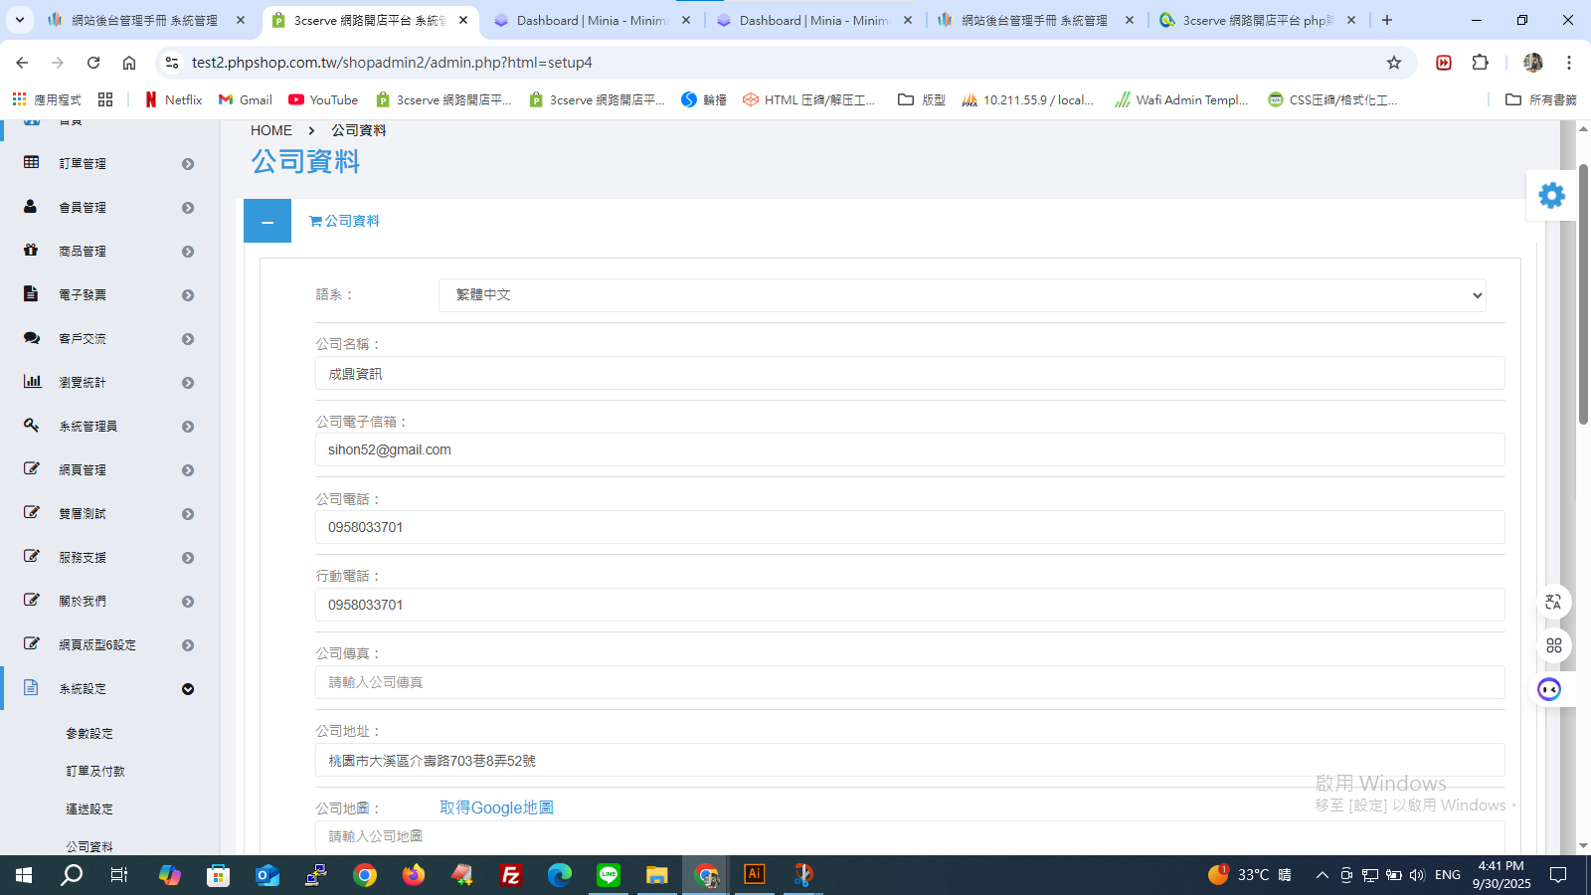The width and height of the screenshot is (1591, 895).
Task: Bookmark this page with the star icon
Action: click(1394, 63)
